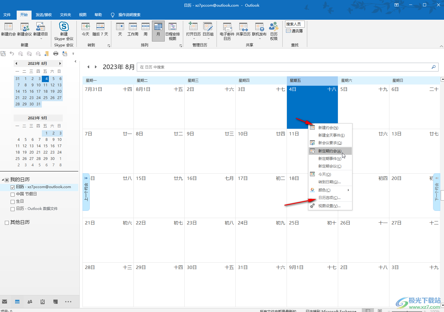Choose 新建全天事件(E) in the context menu
This screenshot has width=444, height=312.
330,135
